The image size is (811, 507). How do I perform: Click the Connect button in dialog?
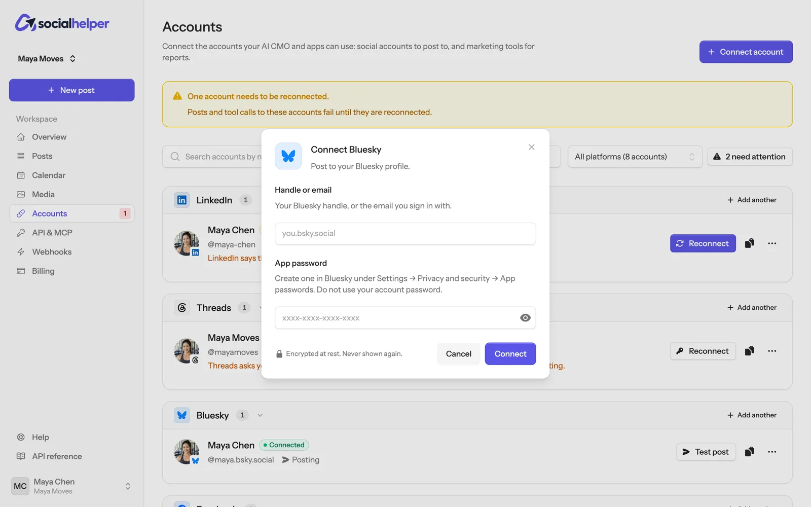pyautogui.click(x=510, y=354)
